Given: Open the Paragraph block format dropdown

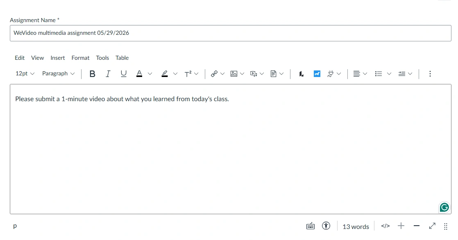Looking at the screenshot, I should (x=58, y=74).
